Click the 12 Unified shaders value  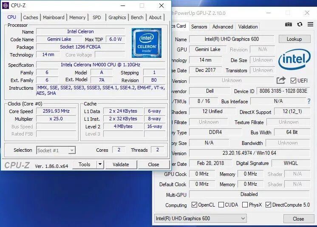click(212, 111)
